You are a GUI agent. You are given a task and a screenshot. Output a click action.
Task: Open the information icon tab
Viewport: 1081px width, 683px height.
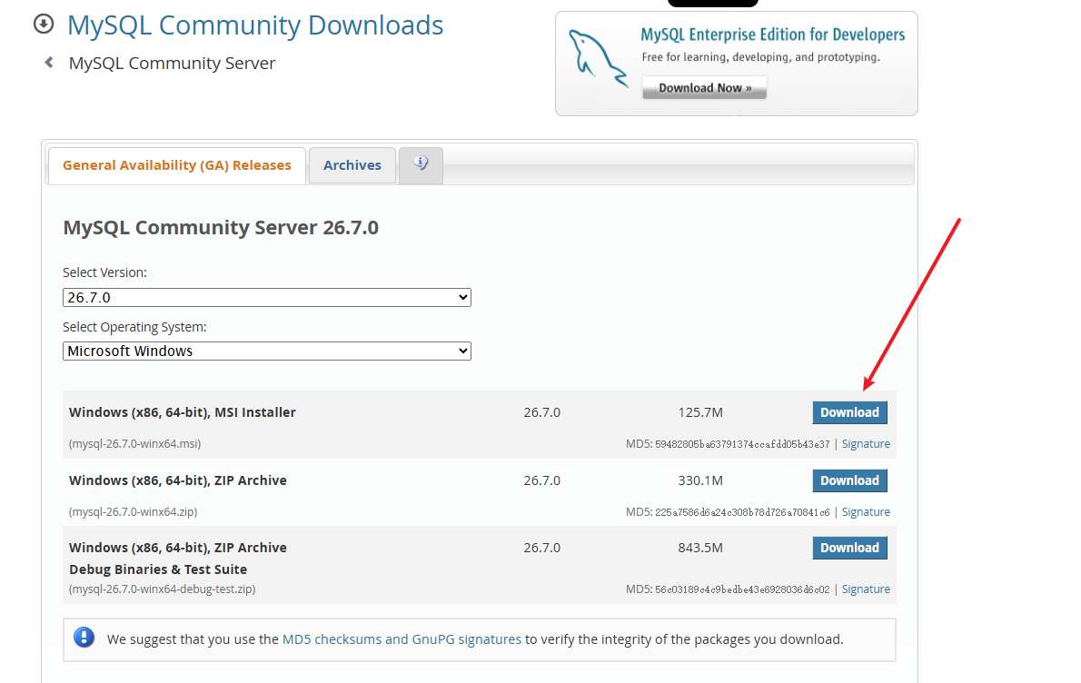(x=421, y=165)
